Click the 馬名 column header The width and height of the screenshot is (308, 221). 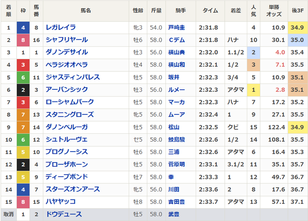click(86, 10)
